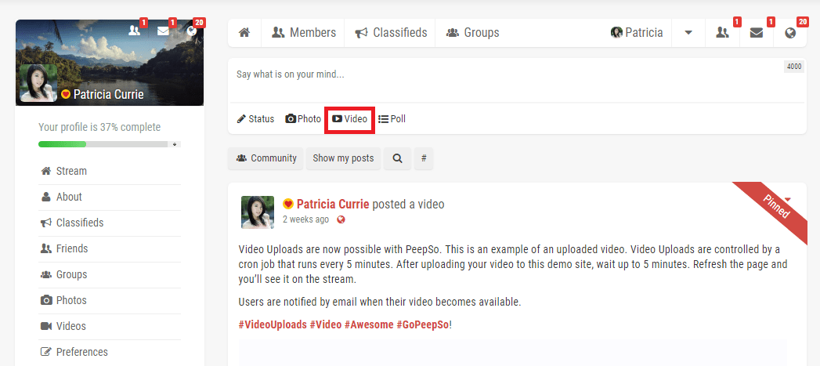
Task: Select the Poll post type
Action: [392, 119]
